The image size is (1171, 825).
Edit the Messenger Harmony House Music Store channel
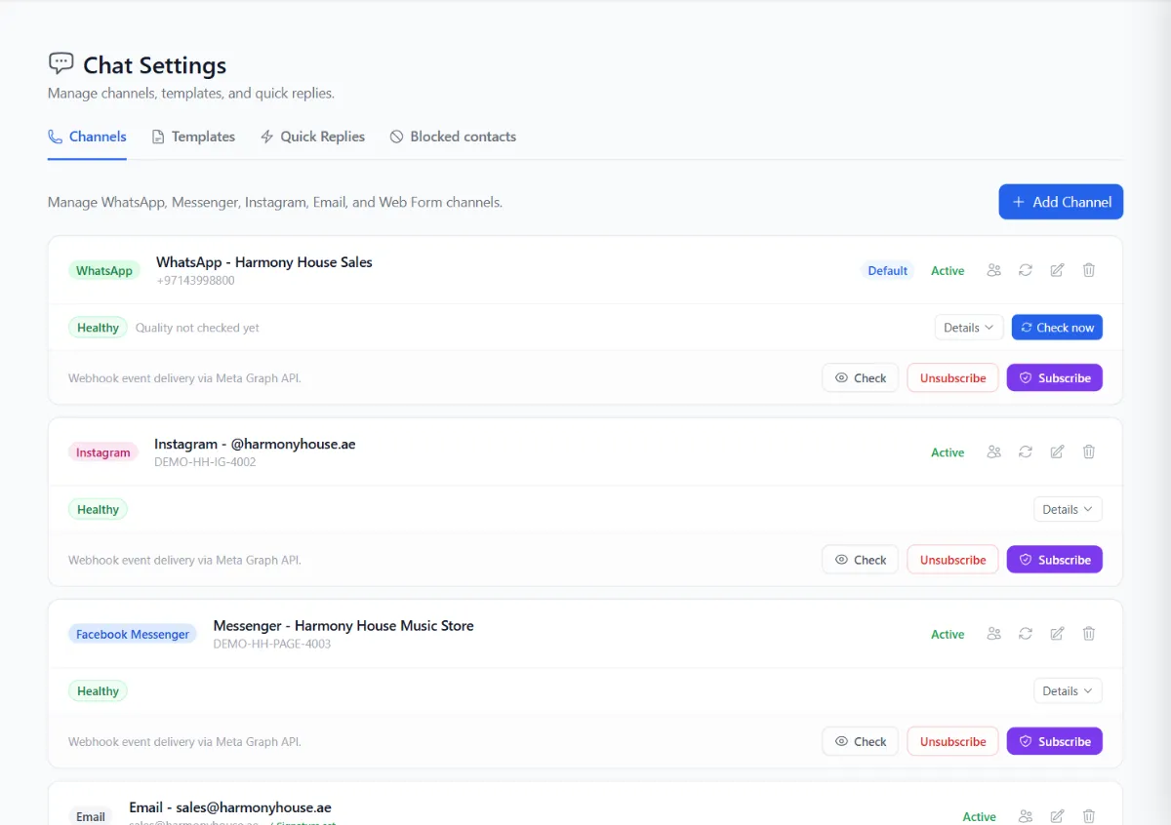[x=1057, y=633]
